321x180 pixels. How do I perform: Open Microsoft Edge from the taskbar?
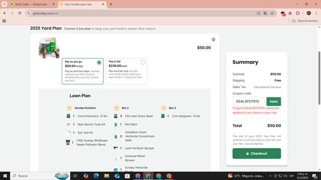tap(96, 175)
